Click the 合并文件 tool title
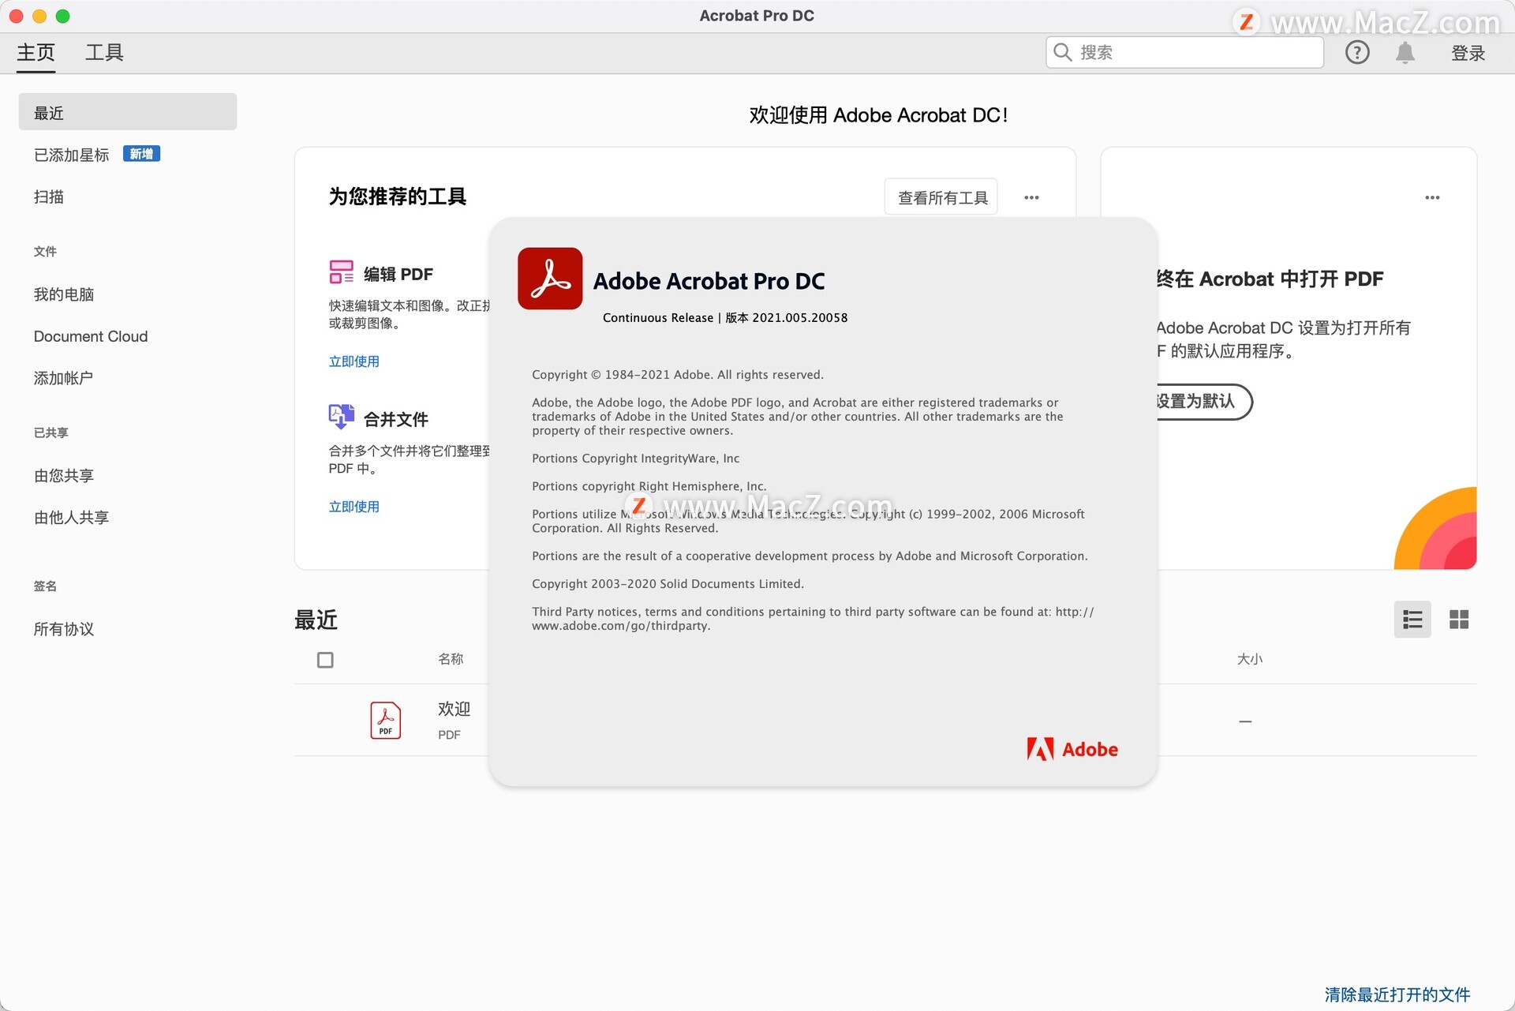This screenshot has height=1011, width=1515. coord(395,419)
